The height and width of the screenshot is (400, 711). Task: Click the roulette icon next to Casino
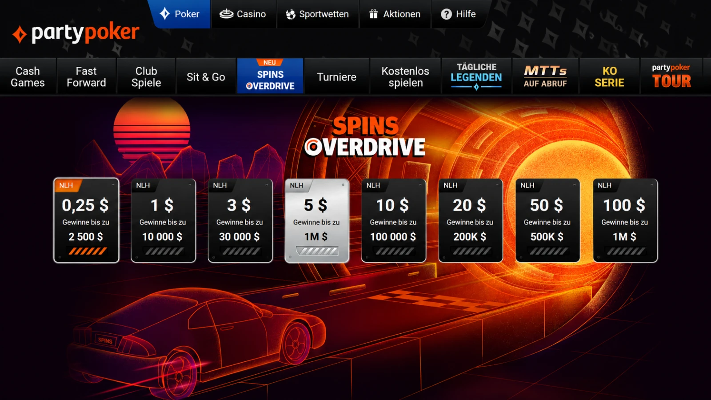pos(226,14)
